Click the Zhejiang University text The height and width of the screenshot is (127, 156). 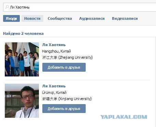pyautogui.click(x=67, y=57)
